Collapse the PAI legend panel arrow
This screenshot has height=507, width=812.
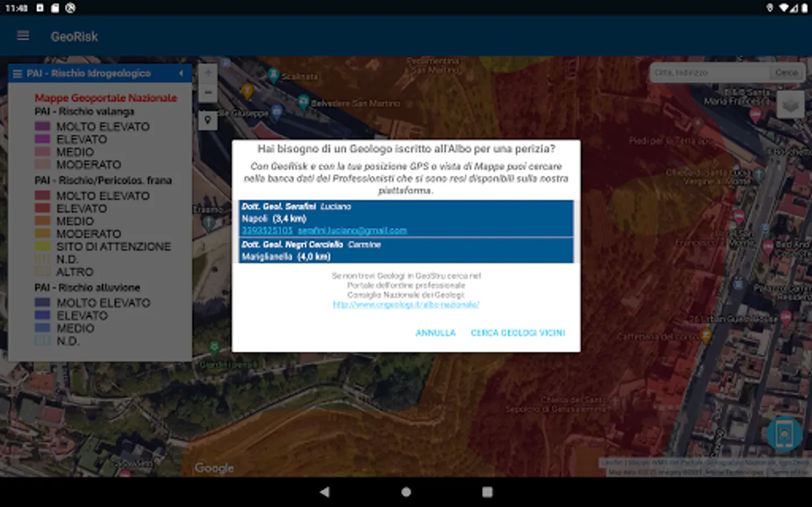tap(181, 73)
